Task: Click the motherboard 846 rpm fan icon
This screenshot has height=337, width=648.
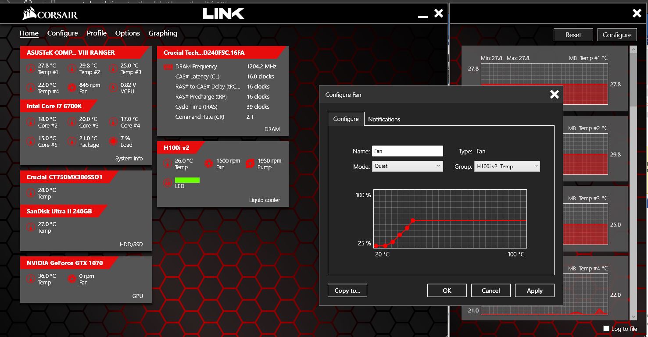Action: (x=72, y=88)
